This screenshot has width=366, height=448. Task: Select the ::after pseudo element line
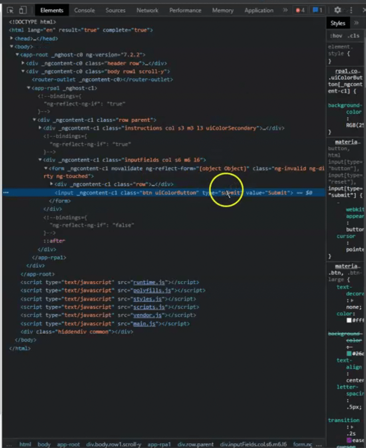point(54,241)
